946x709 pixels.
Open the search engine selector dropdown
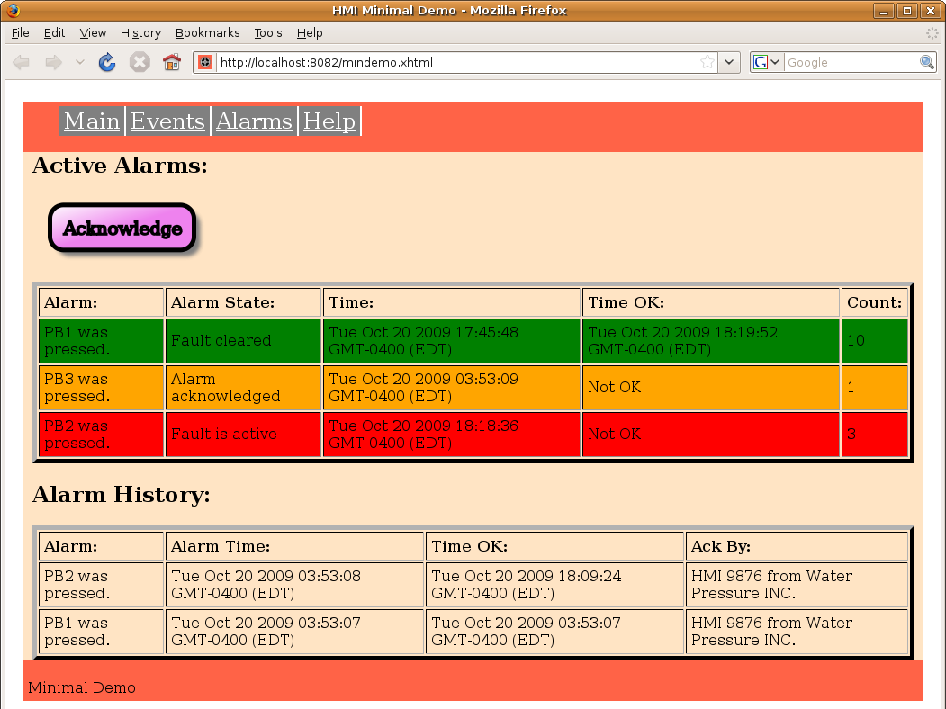(767, 62)
